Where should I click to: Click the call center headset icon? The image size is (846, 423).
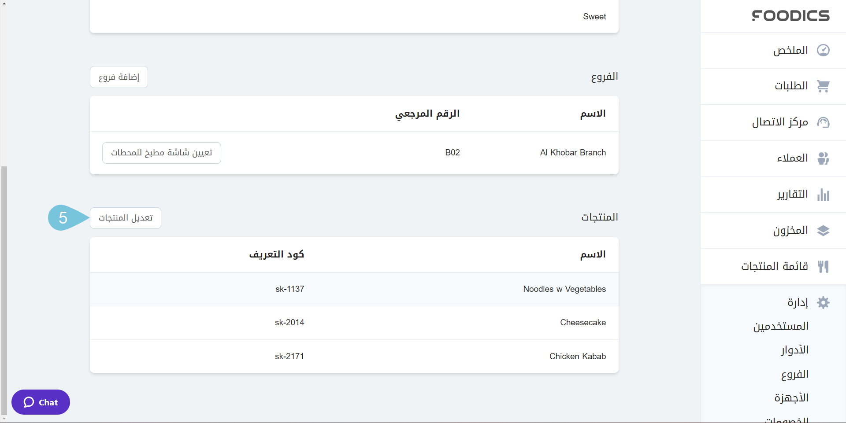pyautogui.click(x=823, y=122)
